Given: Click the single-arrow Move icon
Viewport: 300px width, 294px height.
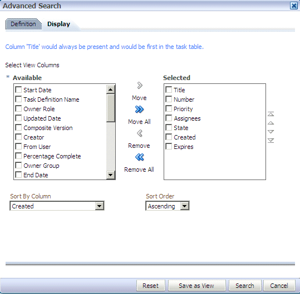Looking at the screenshot, I should (140, 86).
